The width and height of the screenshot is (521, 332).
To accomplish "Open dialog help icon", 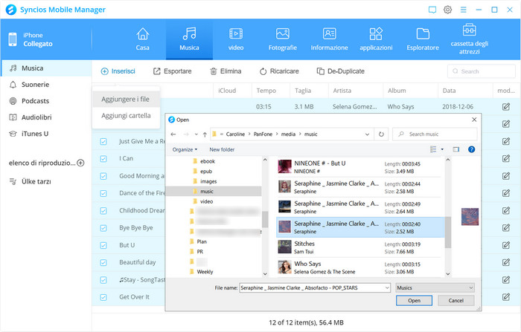I will (471, 149).
